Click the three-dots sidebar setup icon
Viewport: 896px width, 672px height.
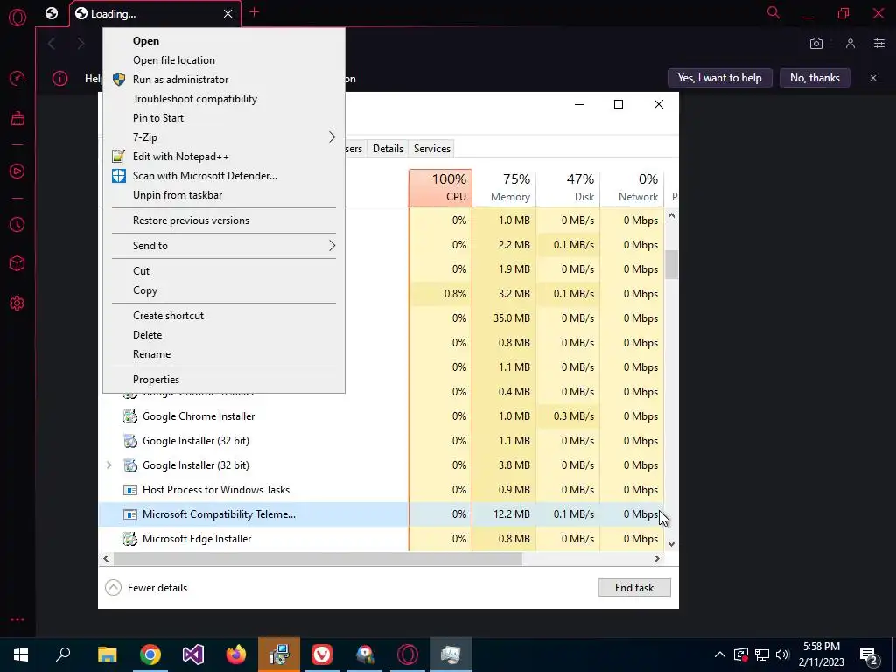coord(17,619)
